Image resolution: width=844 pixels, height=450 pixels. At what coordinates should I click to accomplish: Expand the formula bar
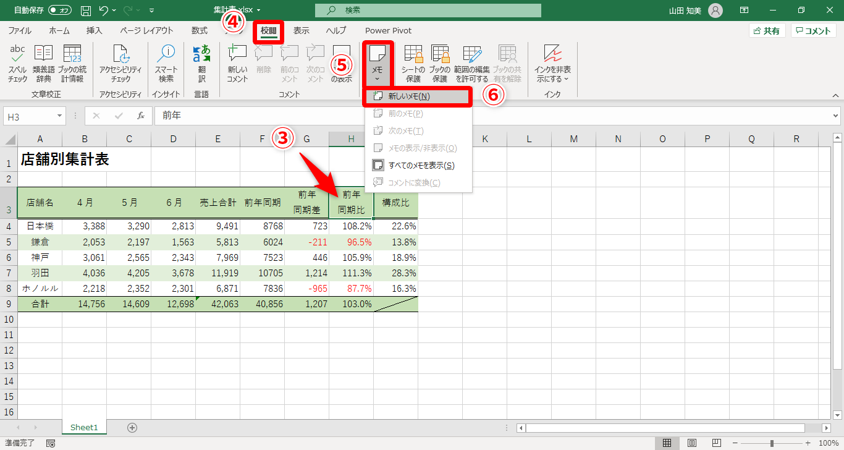[835, 116]
